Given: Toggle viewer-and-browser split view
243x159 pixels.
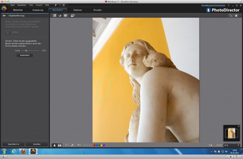Looking at the screenshot, I should (x=54, y=16).
